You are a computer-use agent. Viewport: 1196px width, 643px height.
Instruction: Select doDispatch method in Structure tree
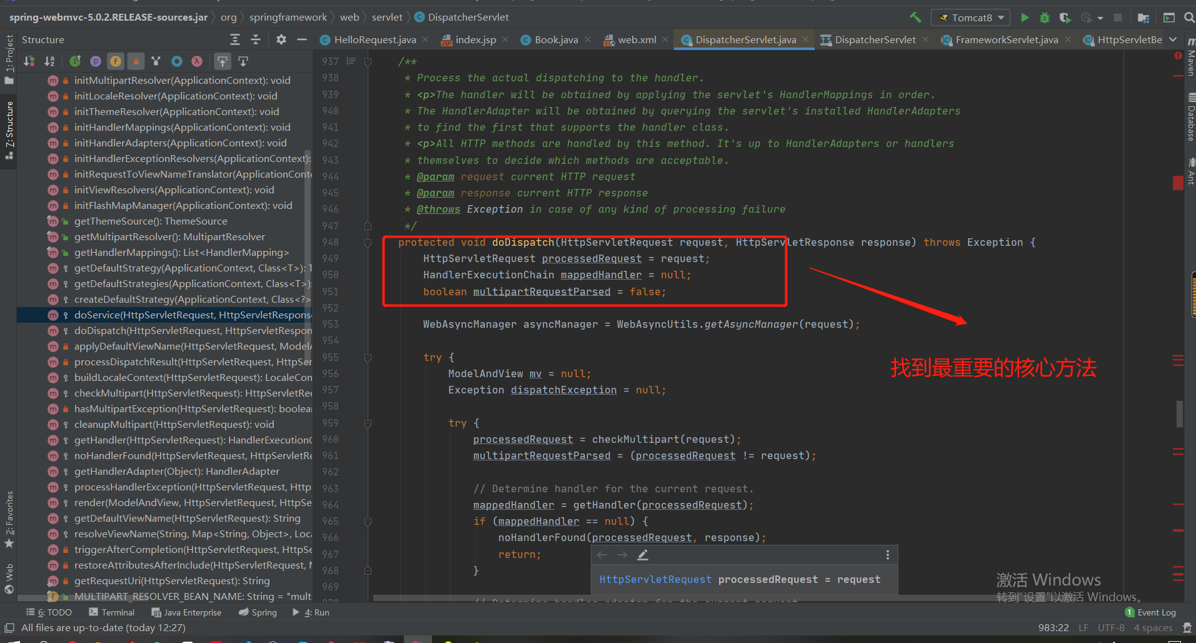164,330
